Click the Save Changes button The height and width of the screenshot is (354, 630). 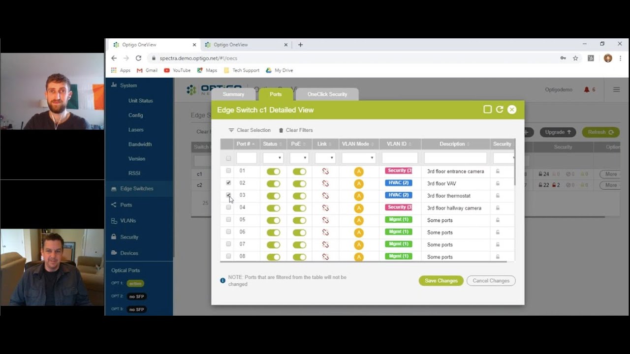pyautogui.click(x=441, y=281)
